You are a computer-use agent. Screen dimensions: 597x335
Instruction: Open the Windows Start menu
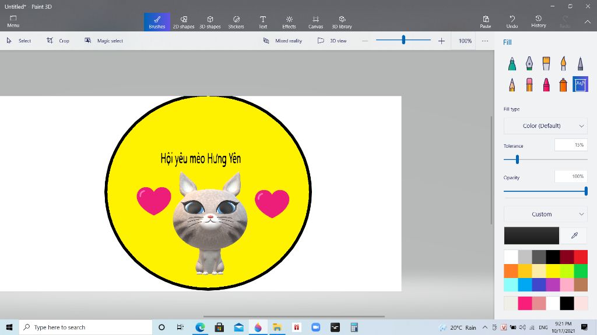pyautogui.click(x=9, y=327)
